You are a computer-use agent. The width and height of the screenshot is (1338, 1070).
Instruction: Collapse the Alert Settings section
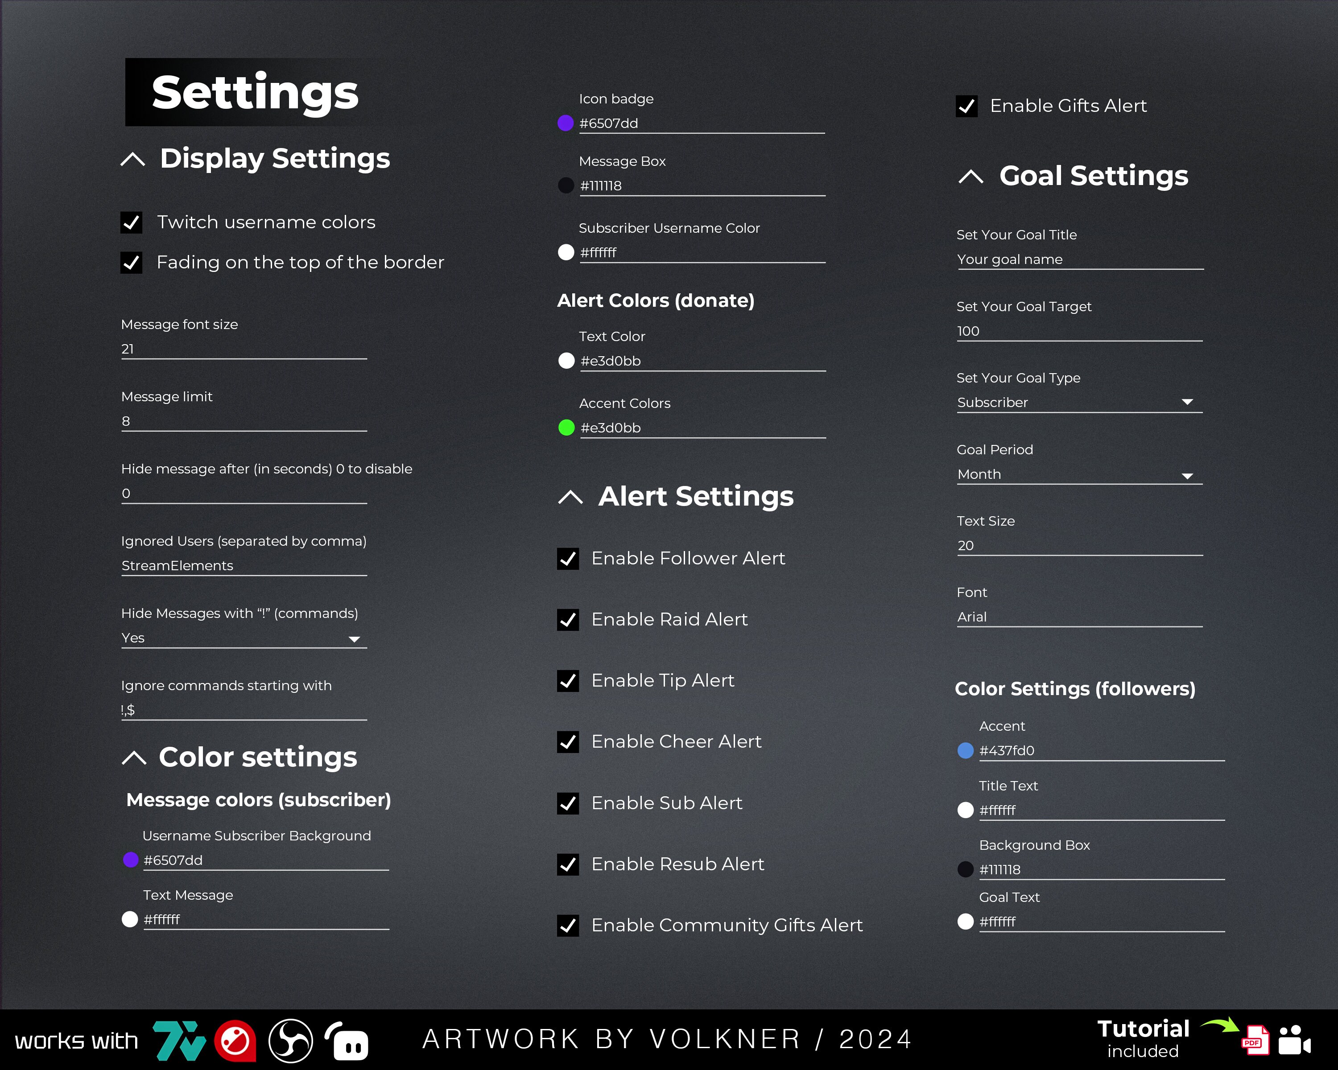[x=570, y=497]
